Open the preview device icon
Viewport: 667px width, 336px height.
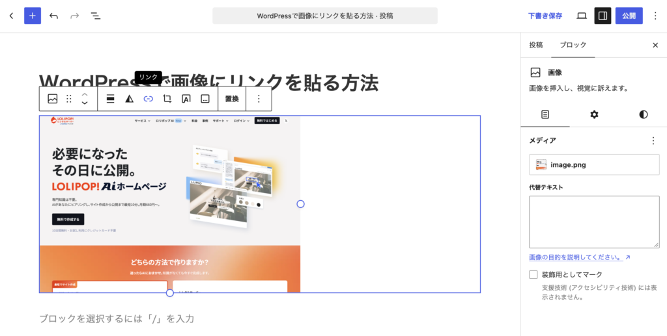click(582, 16)
